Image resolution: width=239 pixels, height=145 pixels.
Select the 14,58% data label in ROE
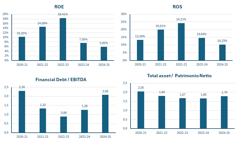tap(42, 23)
